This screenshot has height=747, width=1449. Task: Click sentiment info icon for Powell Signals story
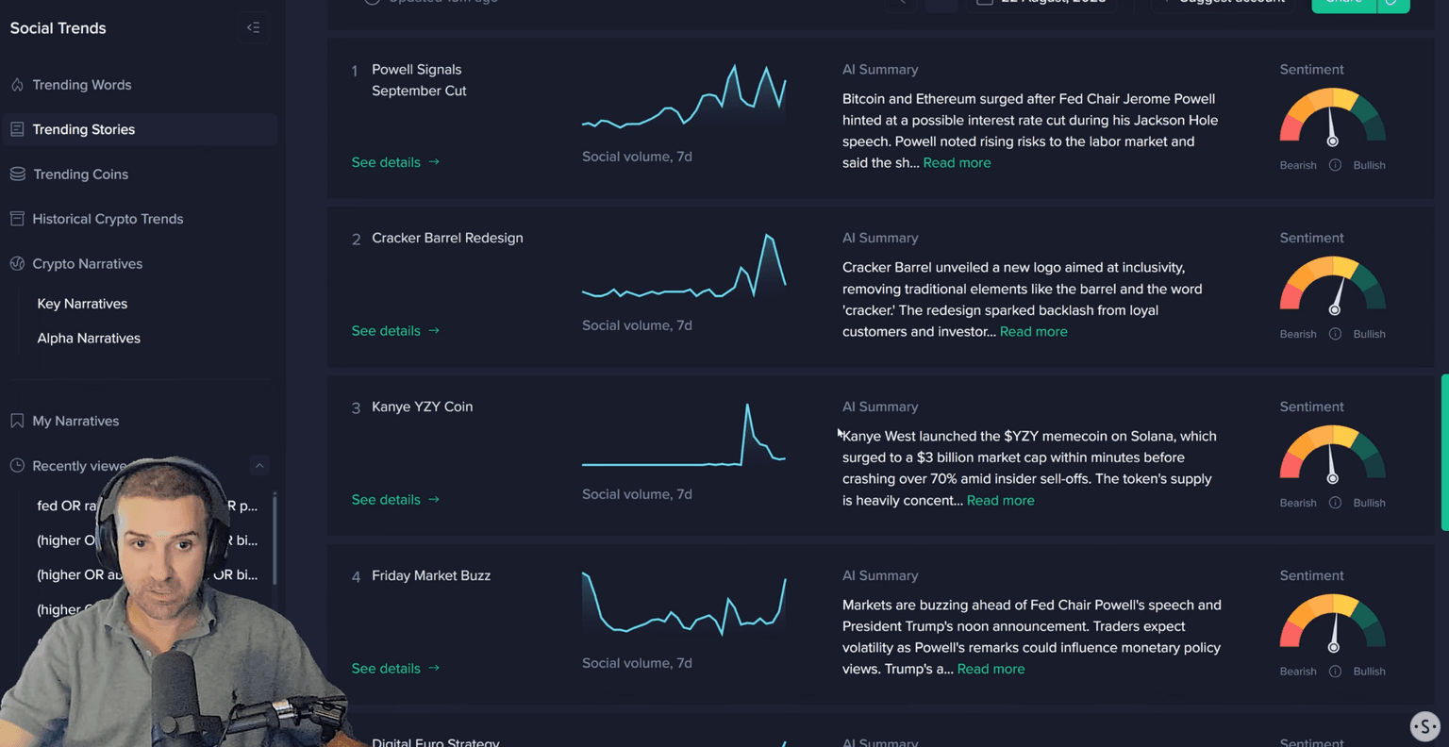click(x=1335, y=165)
